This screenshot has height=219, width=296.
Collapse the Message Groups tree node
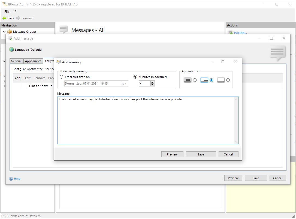point(4,32)
